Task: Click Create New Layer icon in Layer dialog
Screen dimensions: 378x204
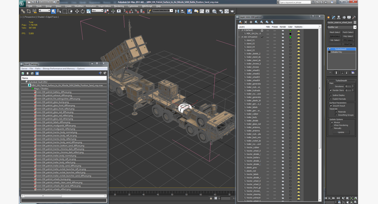Action: [x=240, y=22]
